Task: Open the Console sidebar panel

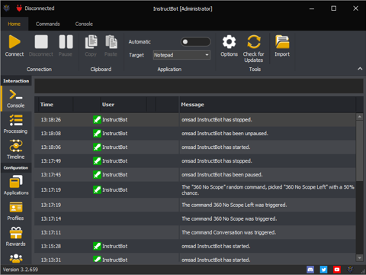Action: coord(16,99)
